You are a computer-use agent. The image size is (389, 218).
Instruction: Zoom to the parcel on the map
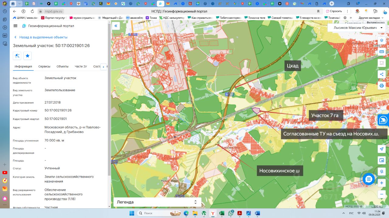point(17,56)
